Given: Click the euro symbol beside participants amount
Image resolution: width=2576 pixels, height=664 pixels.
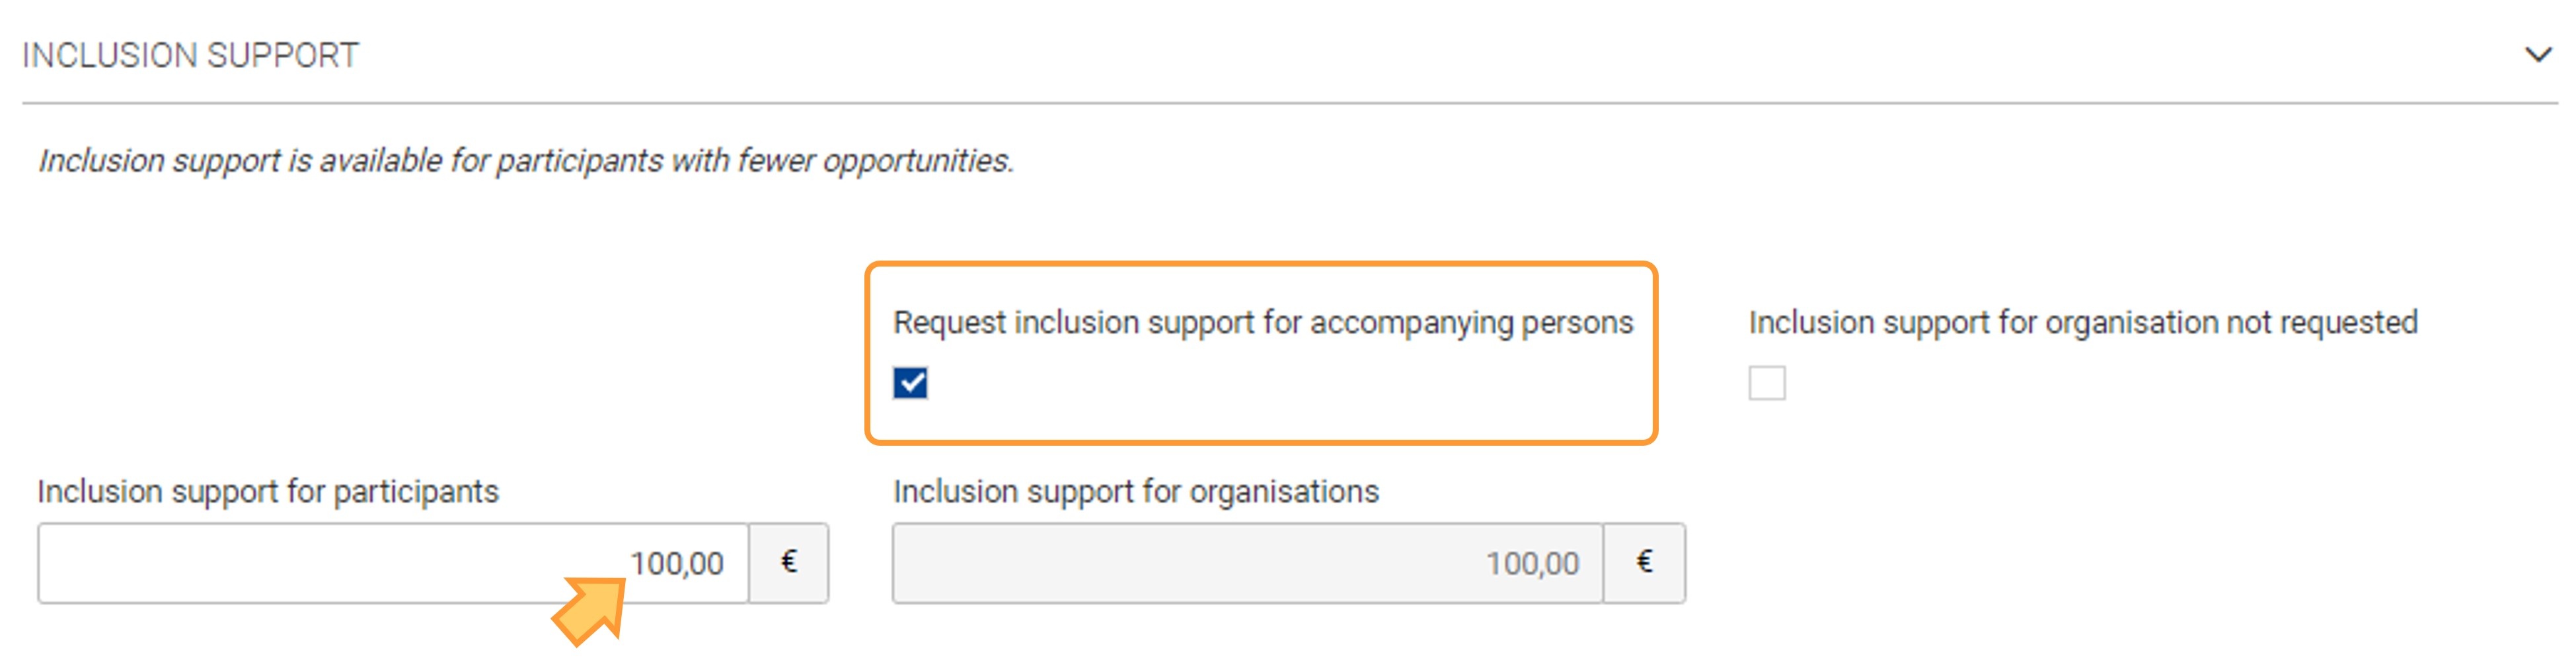Looking at the screenshot, I should [789, 563].
